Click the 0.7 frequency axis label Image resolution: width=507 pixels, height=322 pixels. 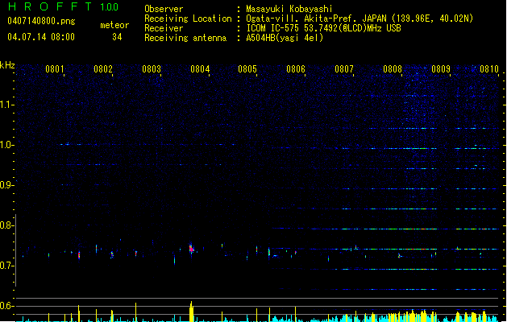[6, 266]
